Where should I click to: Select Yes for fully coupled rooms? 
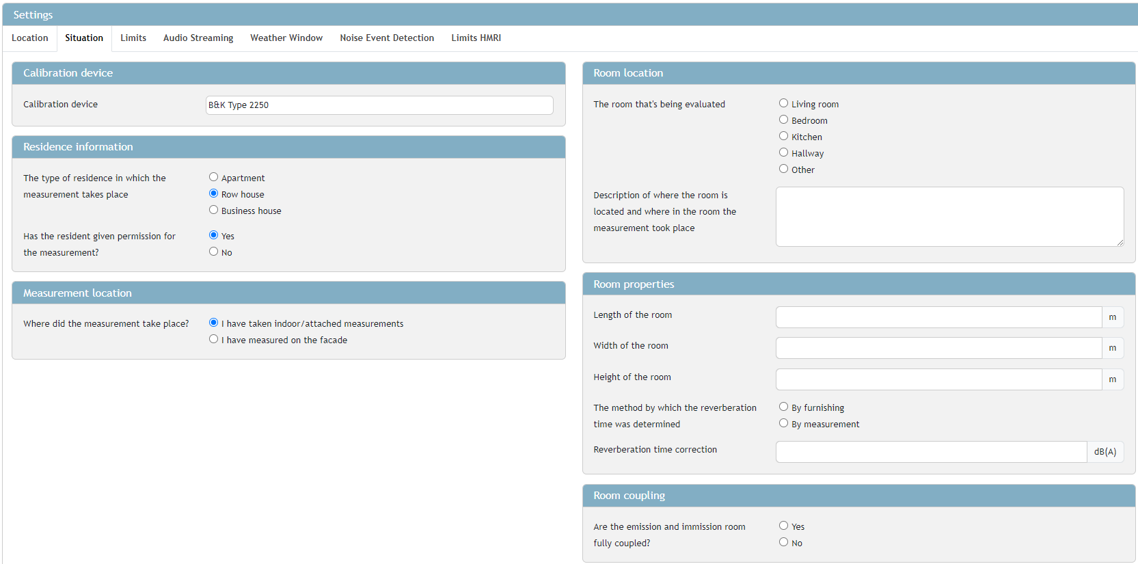pyautogui.click(x=784, y=526)
